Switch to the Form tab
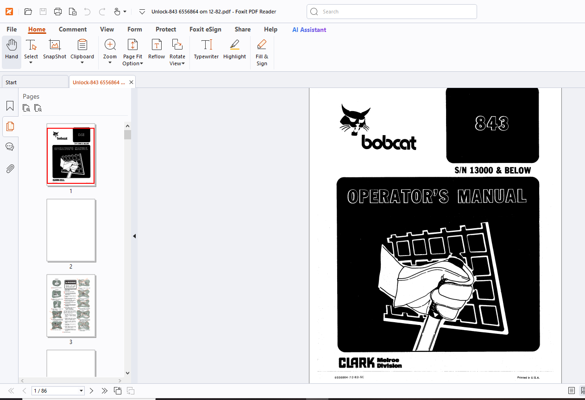 (135, 29)
